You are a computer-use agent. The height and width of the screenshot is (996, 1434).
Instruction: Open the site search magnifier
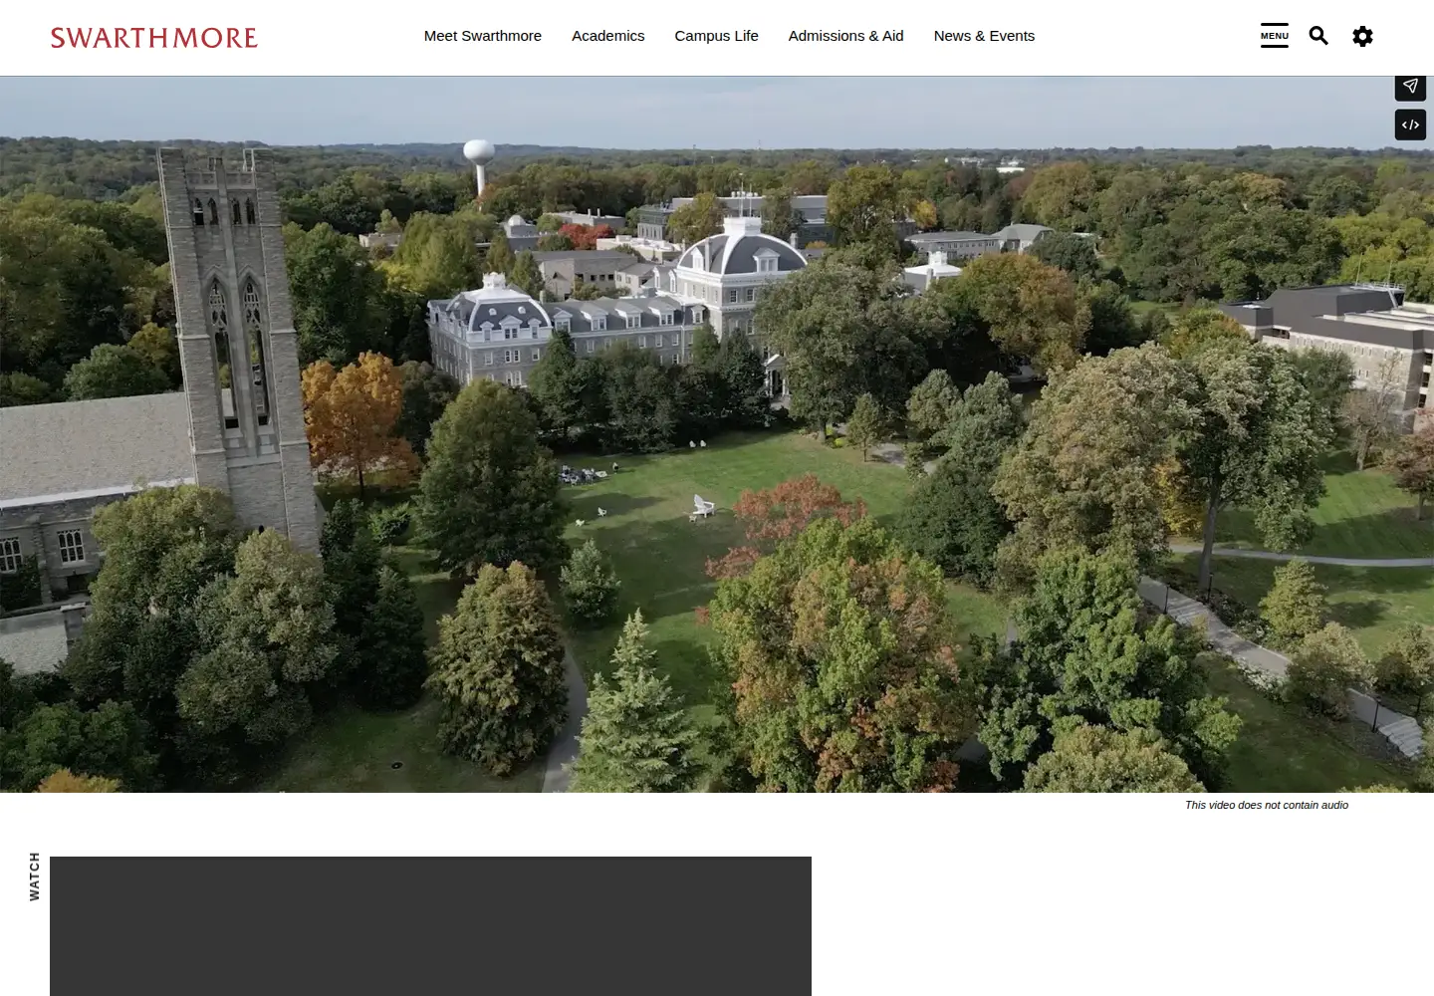tap(1318, 36)
